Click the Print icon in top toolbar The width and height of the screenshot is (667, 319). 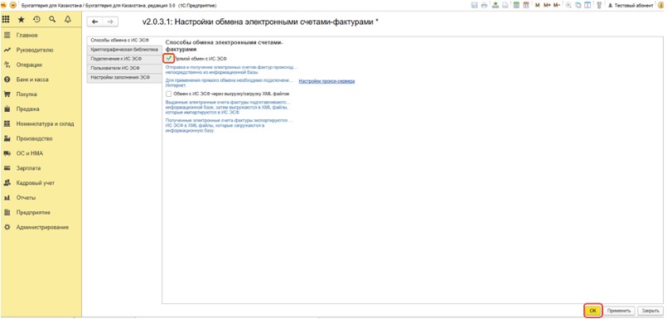(x=484, y=5)
